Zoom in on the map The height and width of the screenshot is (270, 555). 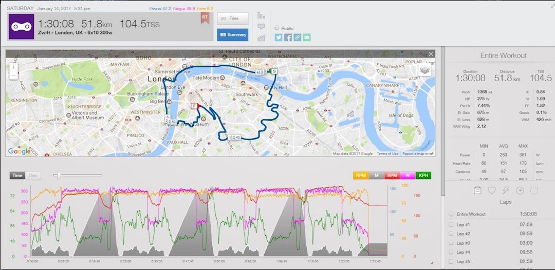(x=13, y=67)
